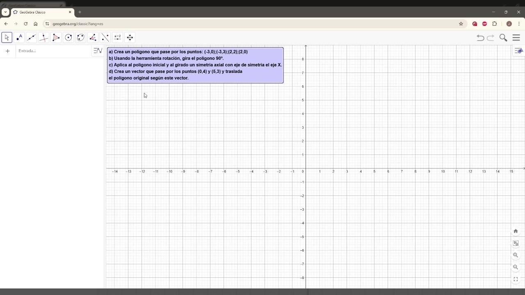The width and height of the screenshot is (525, 295).
Task: Click the instruction line starting with c)
Action: [195, 65]
